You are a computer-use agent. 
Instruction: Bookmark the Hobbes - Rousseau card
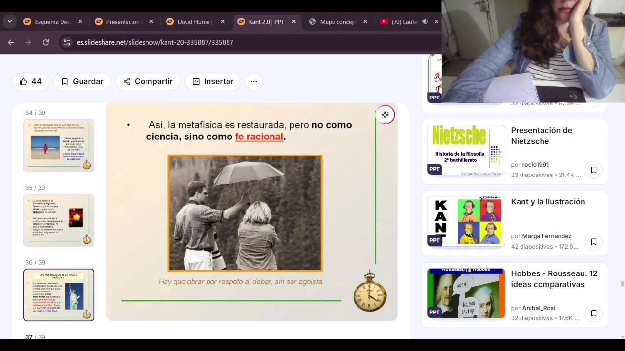pyautogui.click(x=594, y=313)
